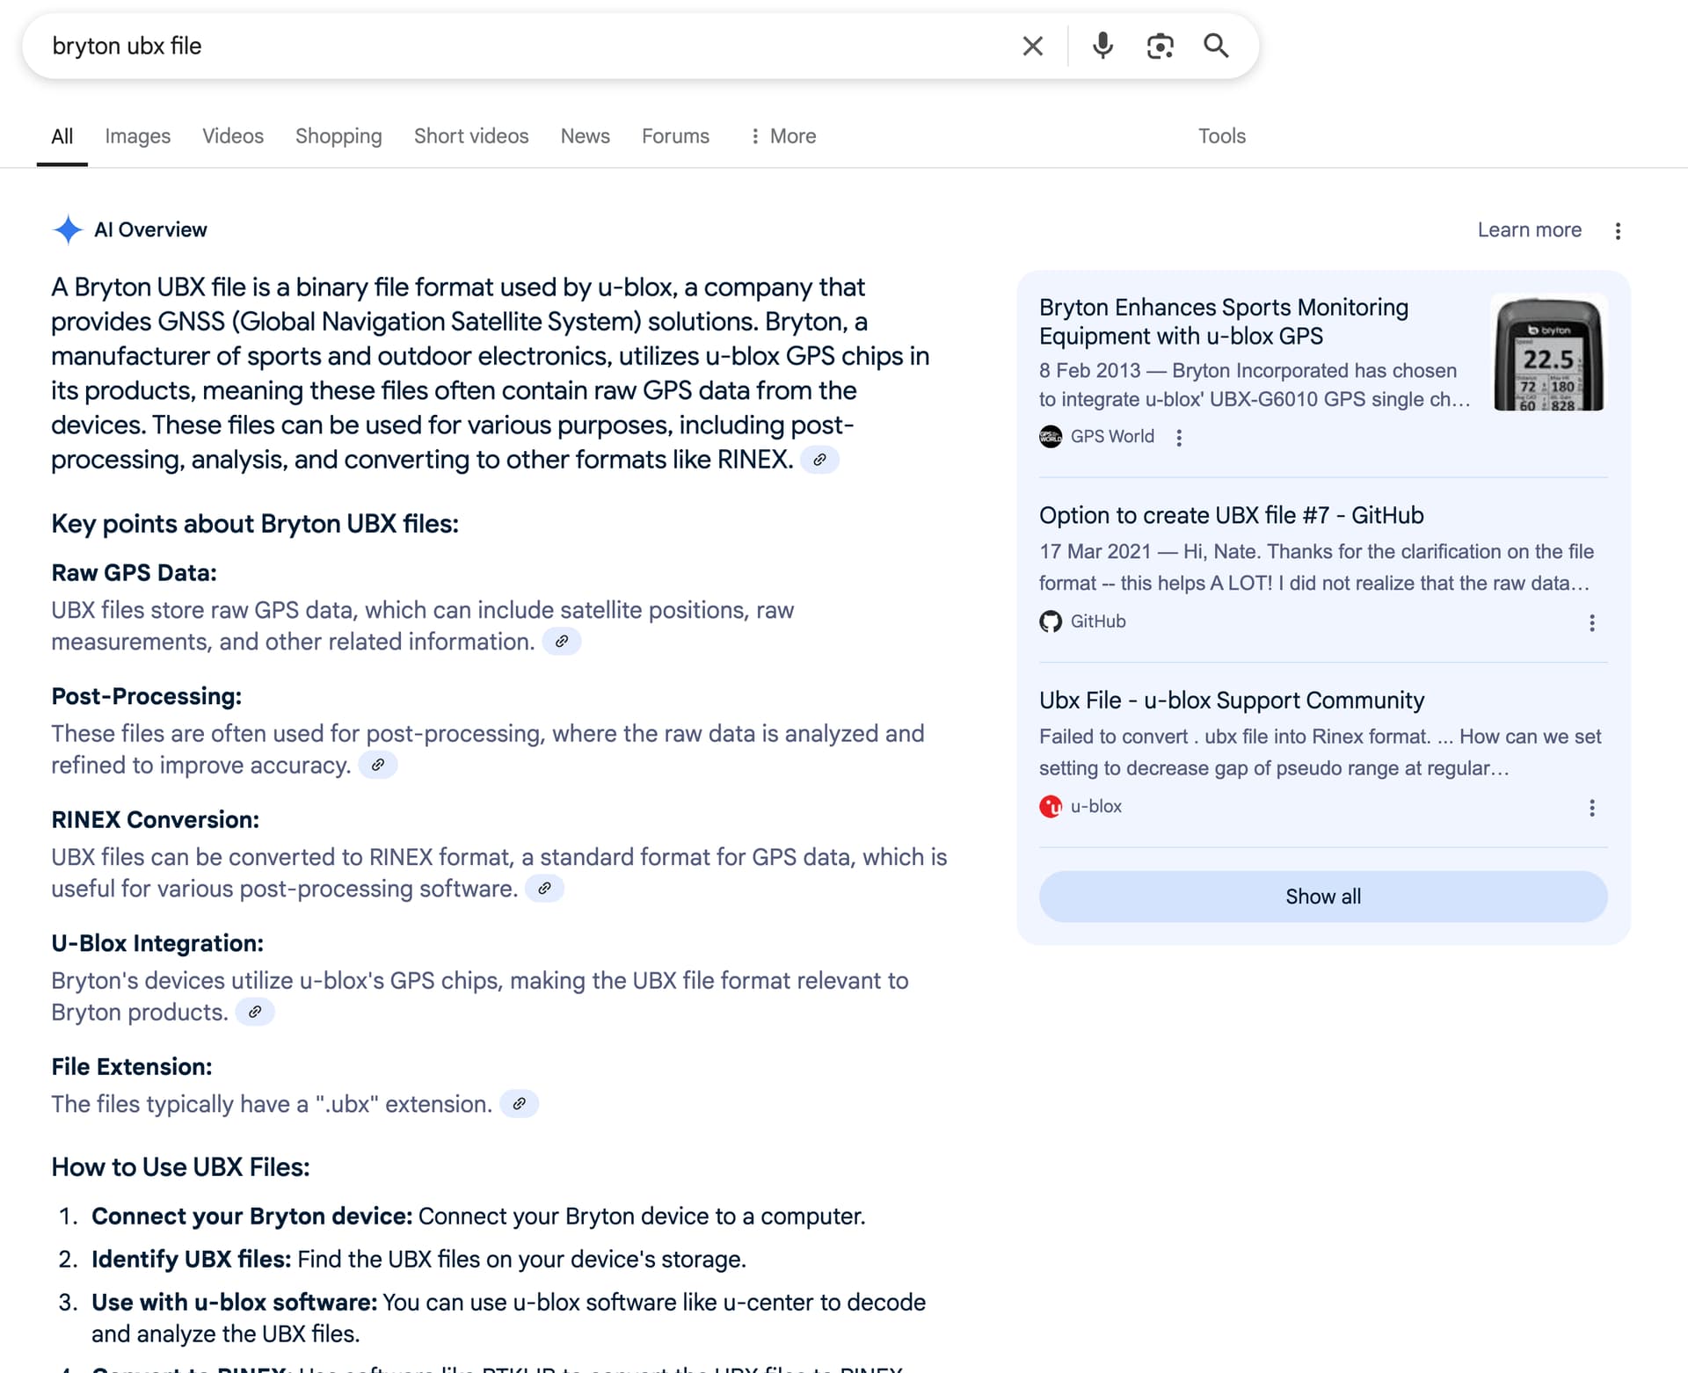This screenshot has width=1688, height=1373.
Task: Open Option to create UBX file #7 GitHub link
Action: click(1231, 515)
